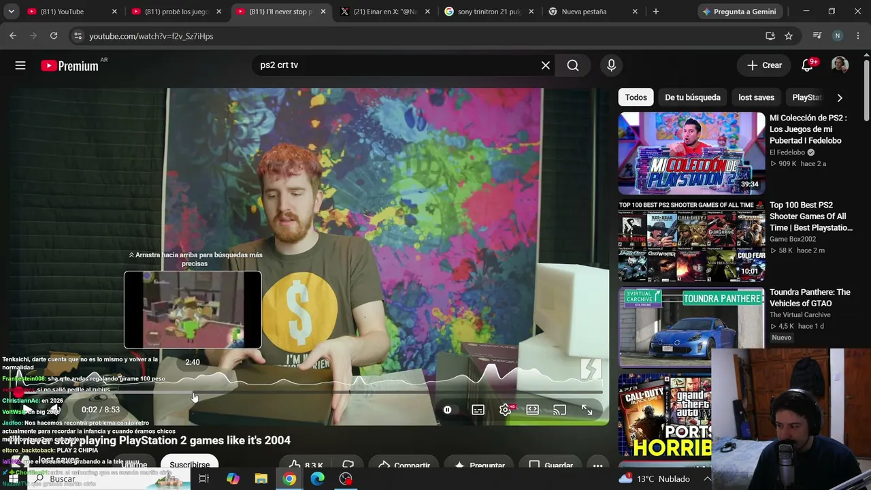
Task: Open OBS recording app in taskbar
Action: click(346, 479)
